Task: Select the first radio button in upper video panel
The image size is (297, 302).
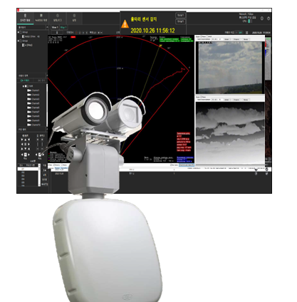Action: (202, 37)
